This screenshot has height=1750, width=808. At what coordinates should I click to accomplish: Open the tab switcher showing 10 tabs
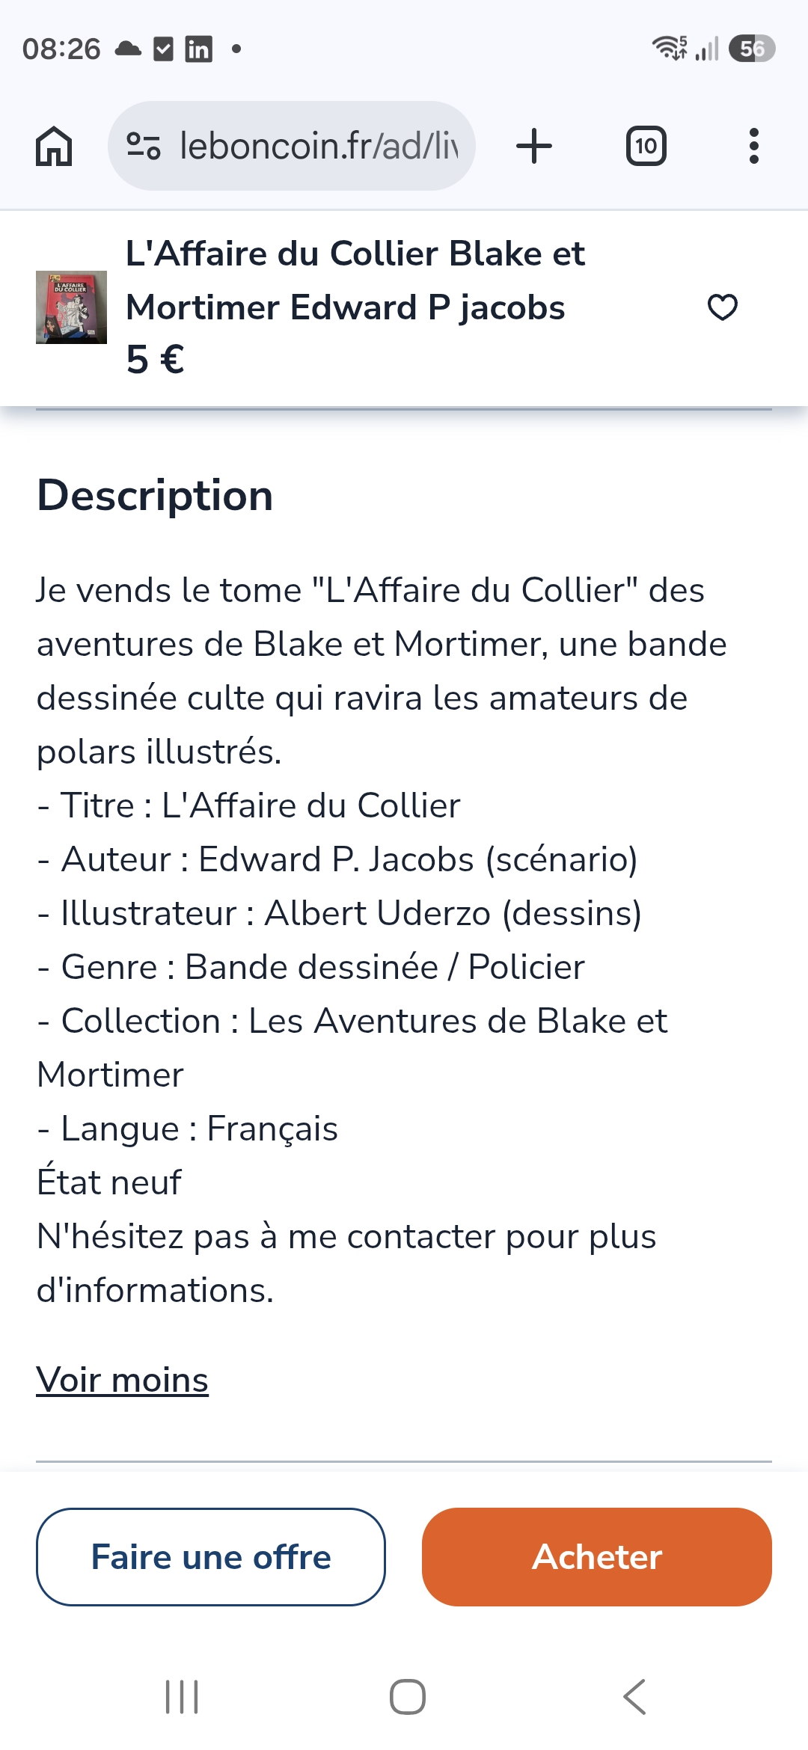tap(646, 146)
